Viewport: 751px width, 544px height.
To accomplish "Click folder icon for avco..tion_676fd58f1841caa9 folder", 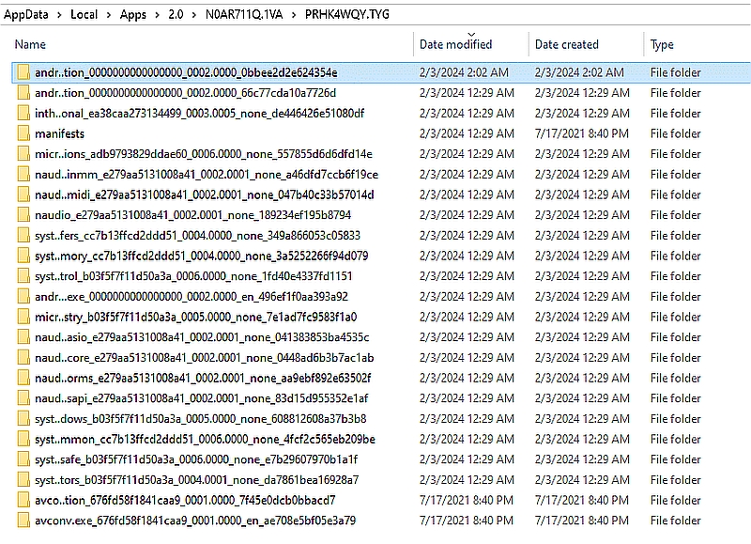I will tap(23, 500).
